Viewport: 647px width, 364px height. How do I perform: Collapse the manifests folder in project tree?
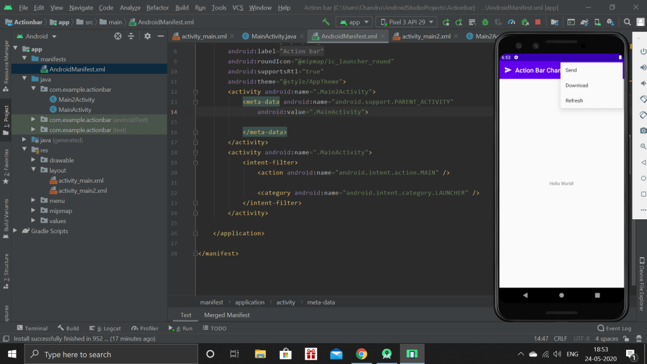click(x=25, y=59)
